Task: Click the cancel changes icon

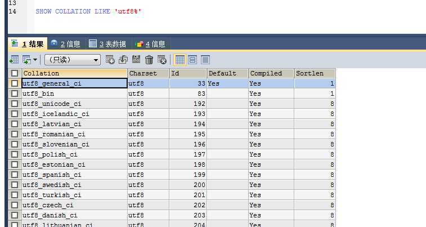Action: coord(162,60)
